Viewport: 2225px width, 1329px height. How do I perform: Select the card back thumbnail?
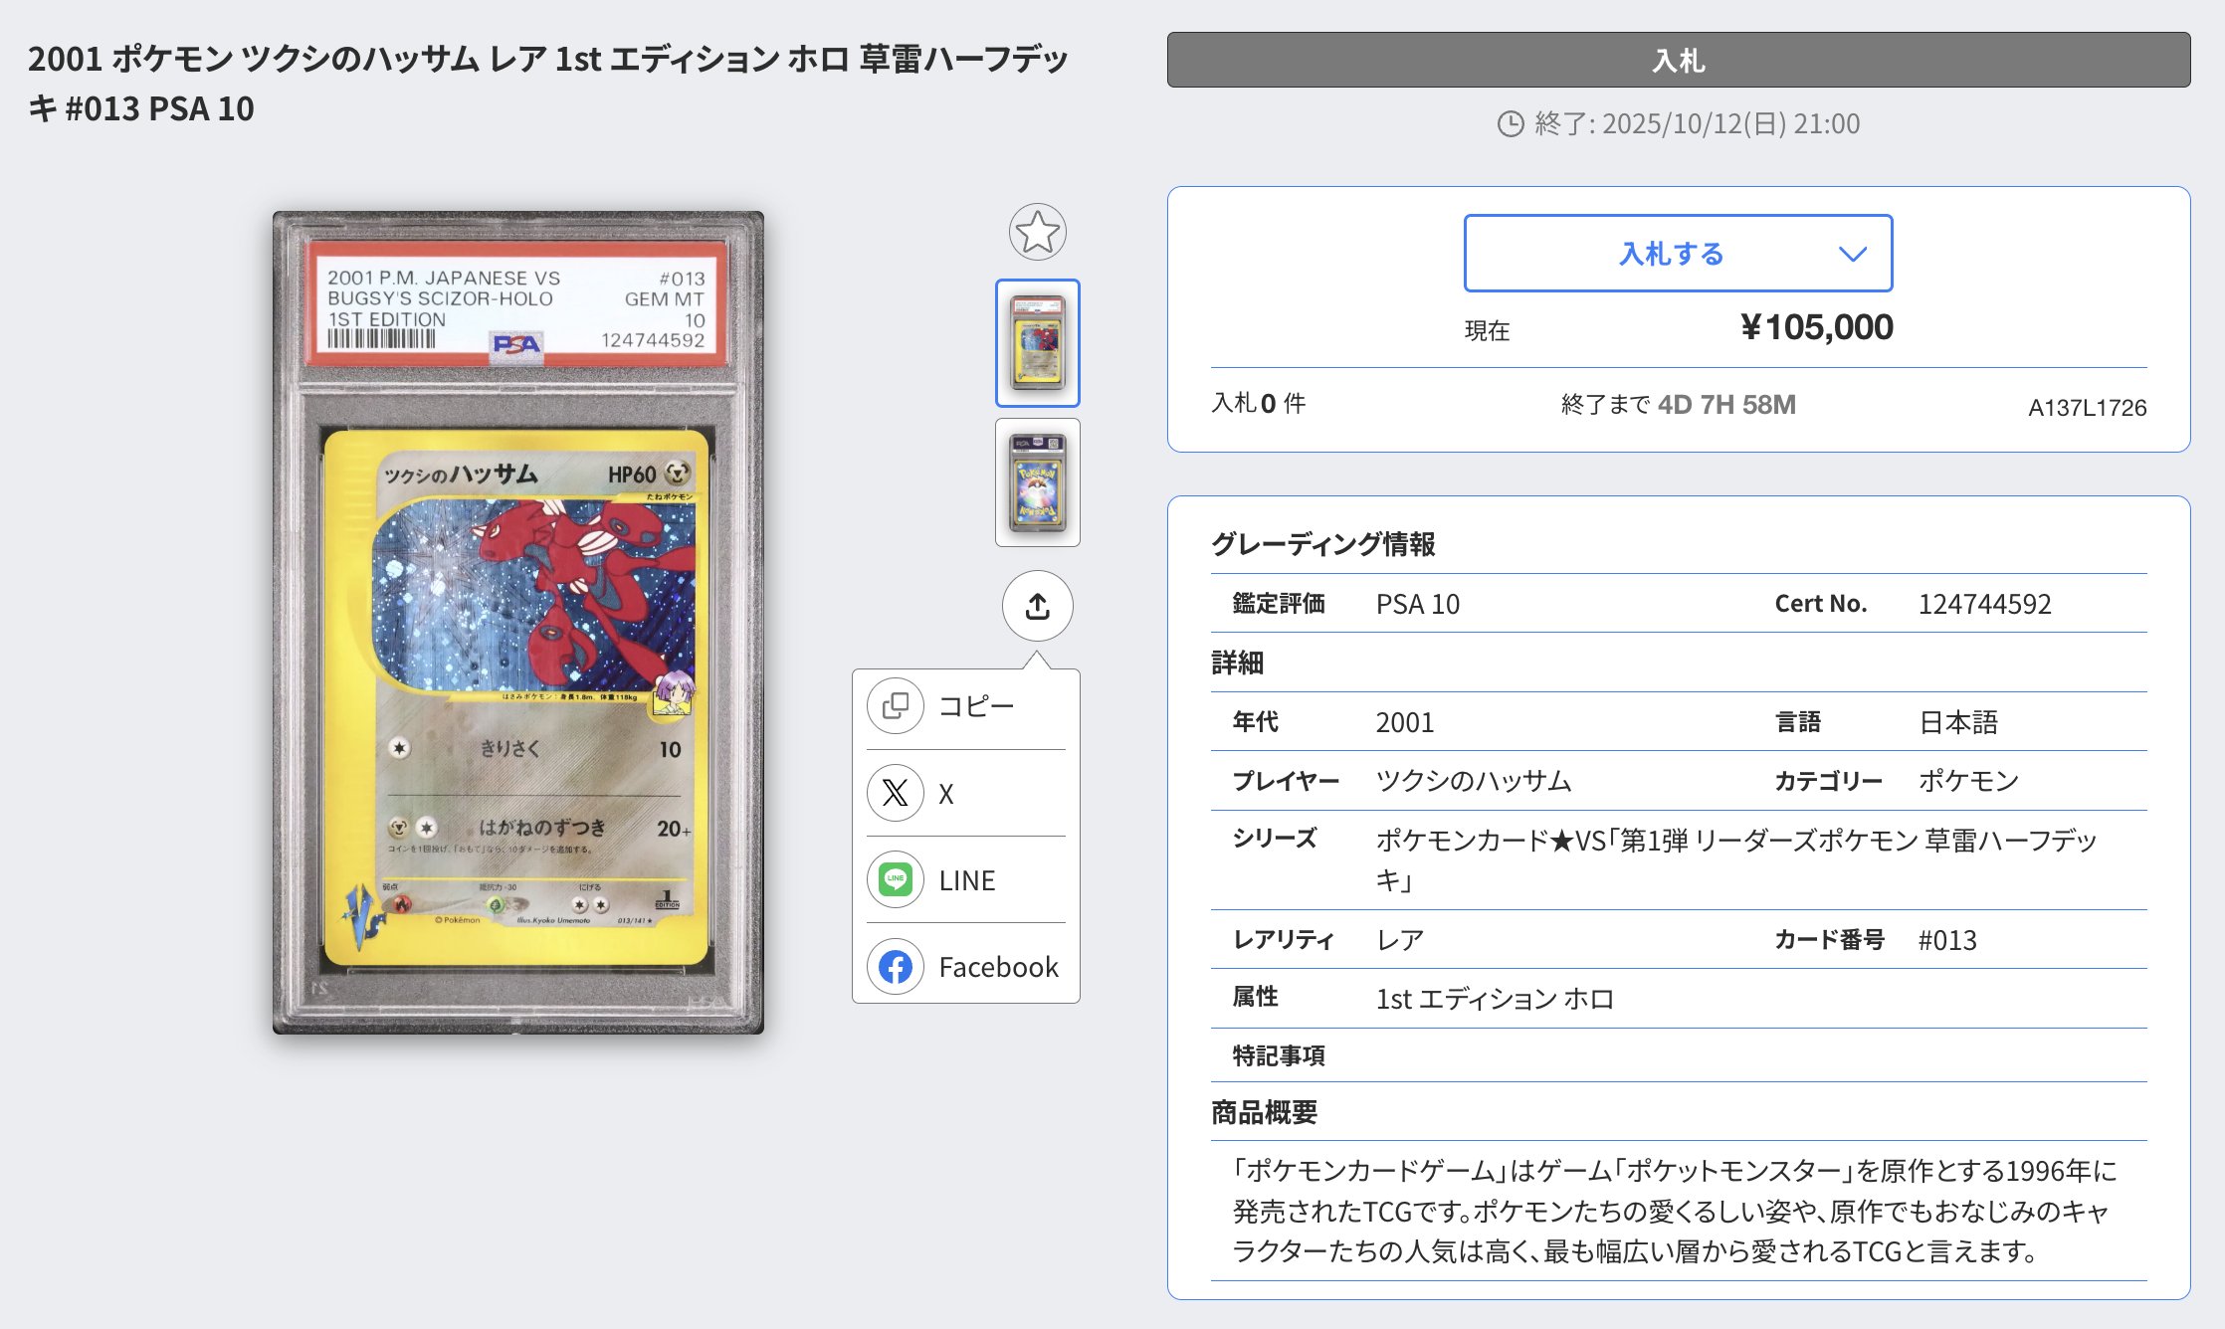click(1037, 482)
